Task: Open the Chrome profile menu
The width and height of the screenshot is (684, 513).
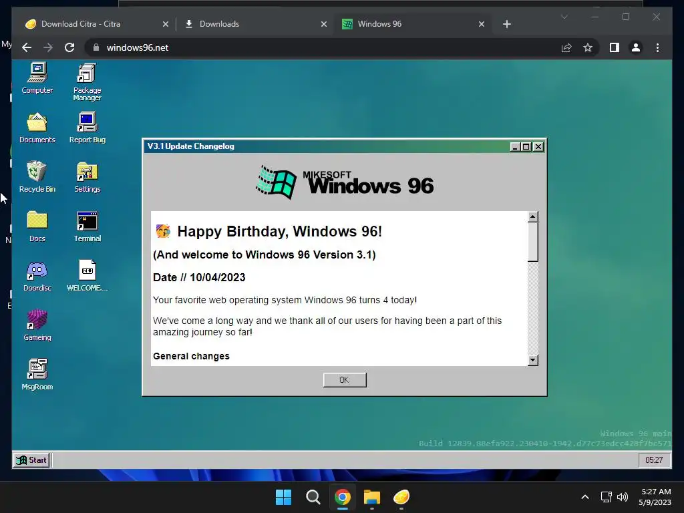Action: pyautogui.click(x=636, y=47)
